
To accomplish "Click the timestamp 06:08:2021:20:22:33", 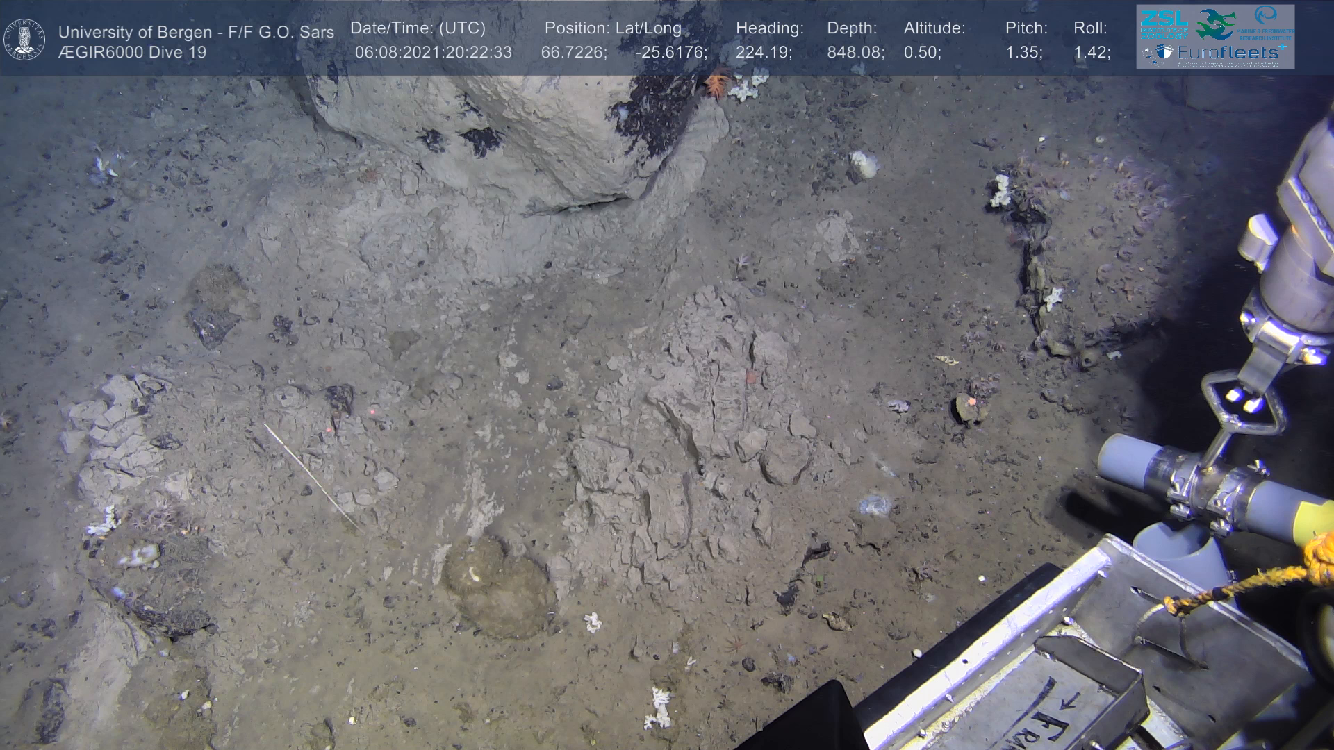I will (x=433, y=52).
